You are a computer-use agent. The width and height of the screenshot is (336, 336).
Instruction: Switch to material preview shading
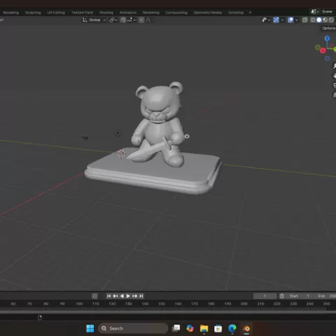[325, 20]
